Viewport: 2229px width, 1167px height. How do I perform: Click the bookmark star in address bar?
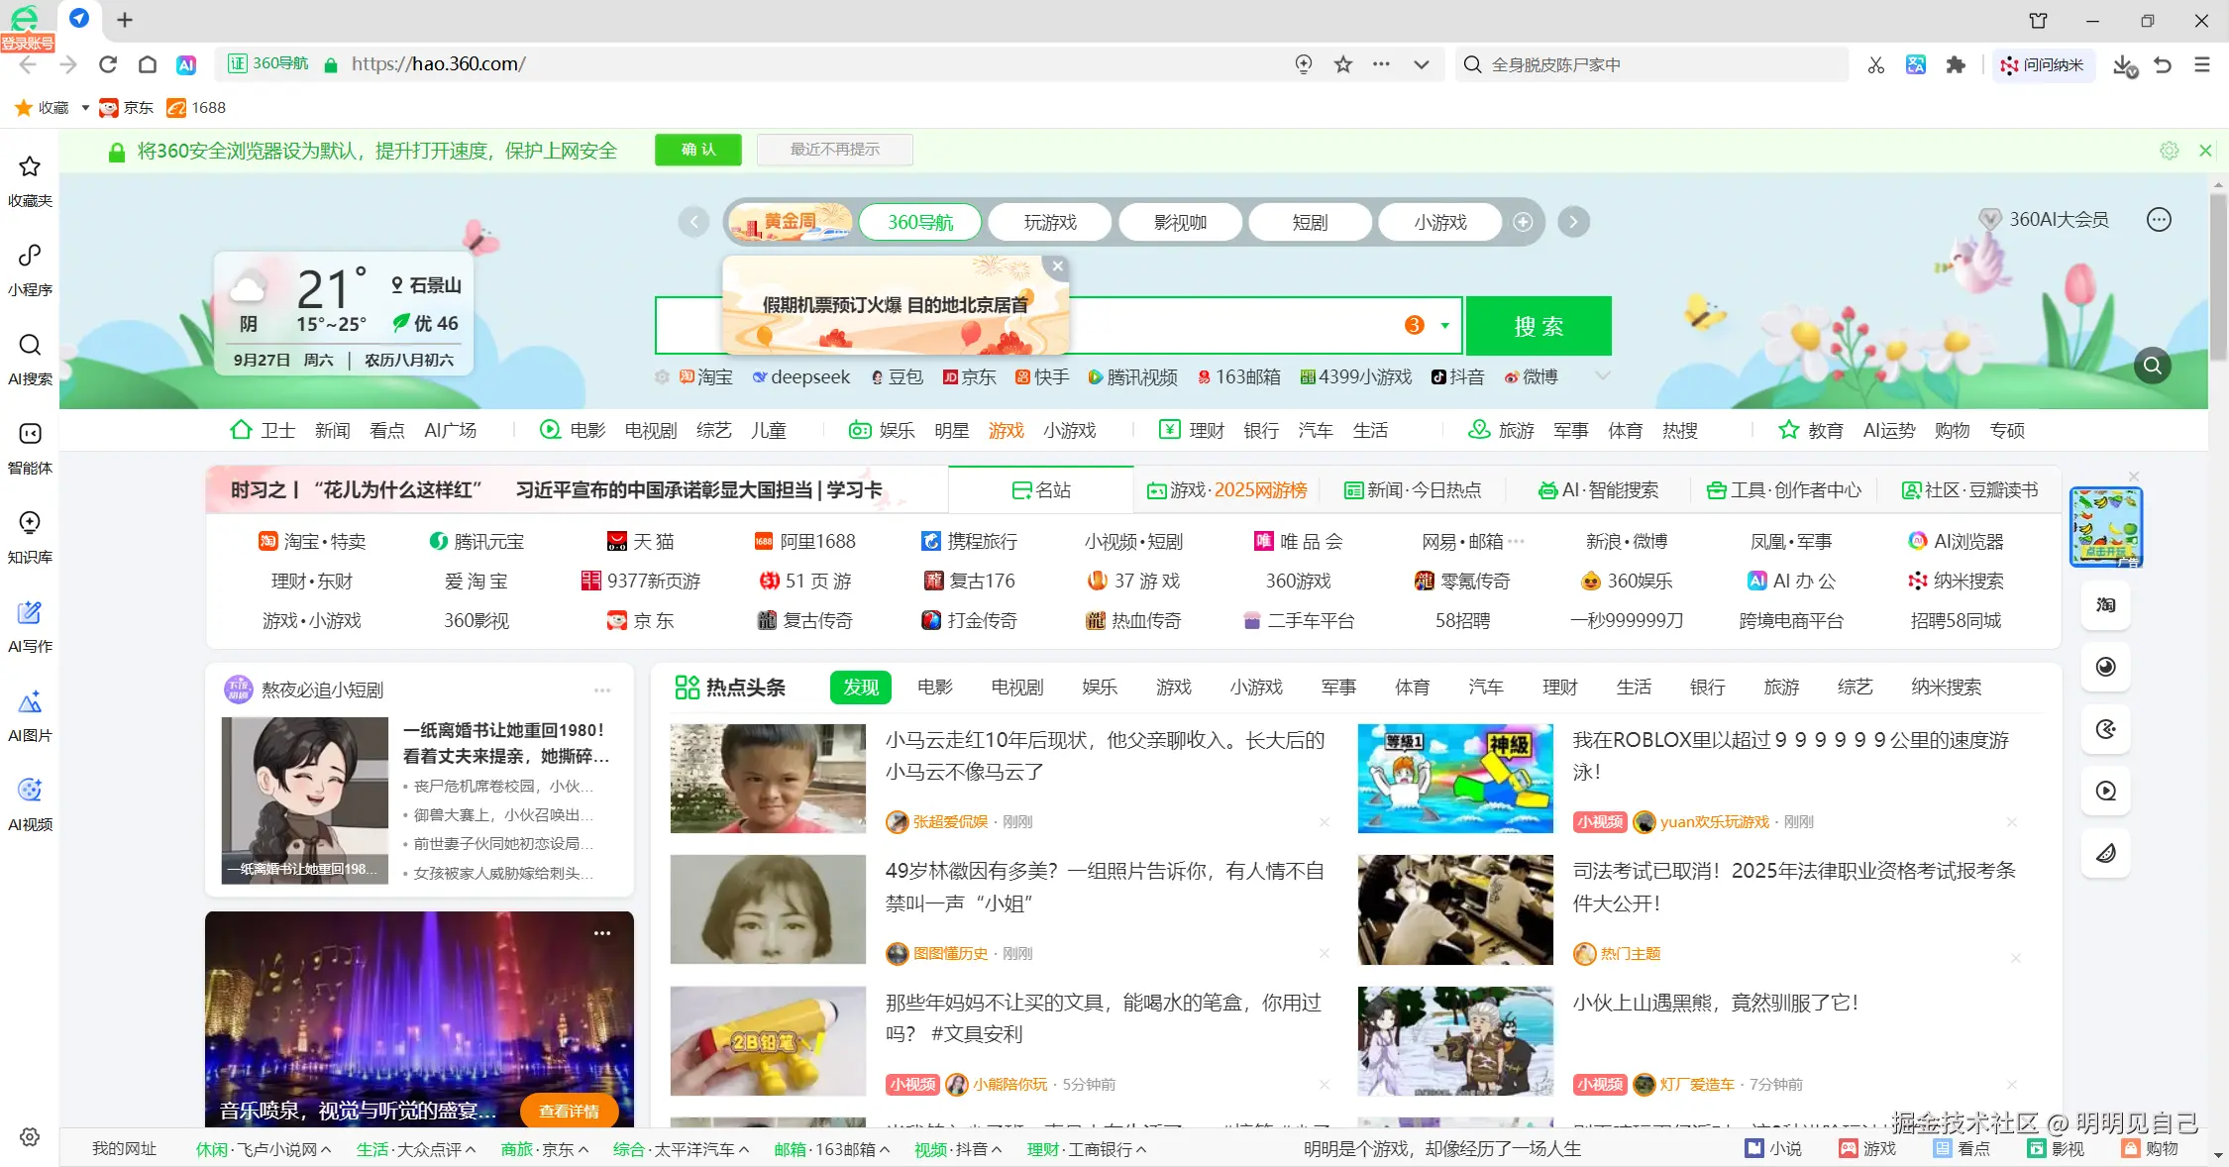(x=1343, y=64)
